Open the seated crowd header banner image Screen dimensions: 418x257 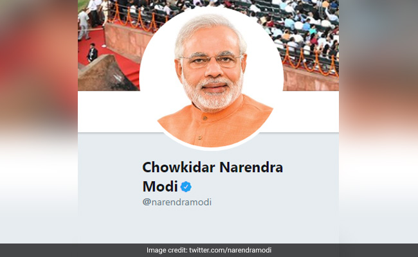coord(309,40)
